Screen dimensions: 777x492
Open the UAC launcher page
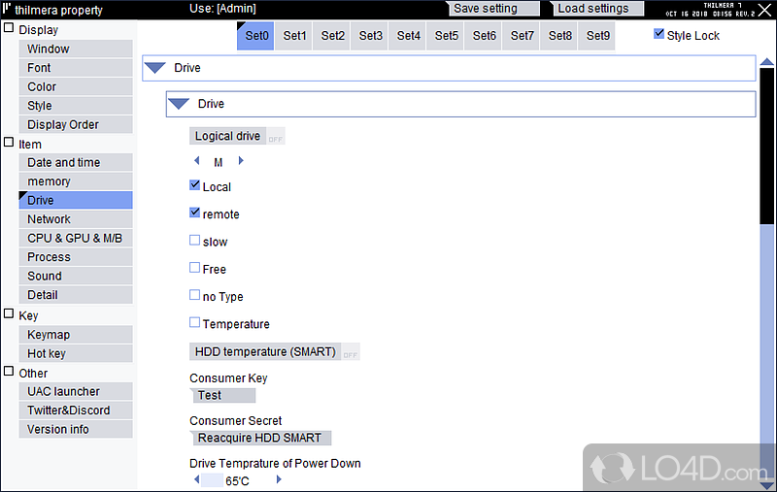pyautogui.click(x=76, y=391)
